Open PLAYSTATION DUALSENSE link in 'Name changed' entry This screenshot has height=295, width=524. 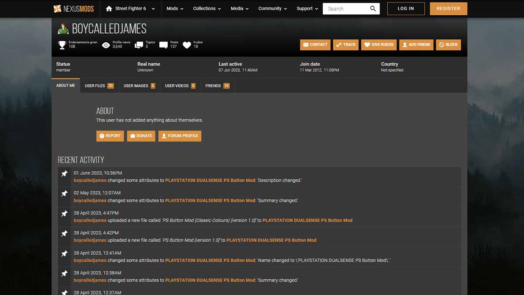210,260
